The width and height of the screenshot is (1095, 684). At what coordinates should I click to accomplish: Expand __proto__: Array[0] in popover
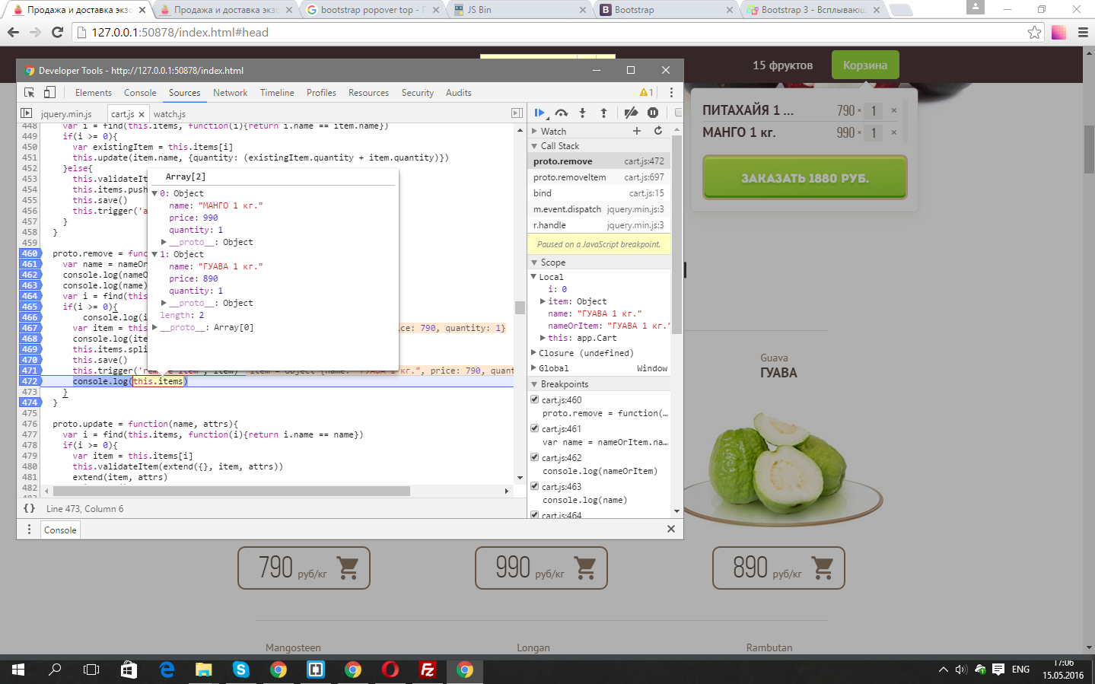[x=154, y=327]
